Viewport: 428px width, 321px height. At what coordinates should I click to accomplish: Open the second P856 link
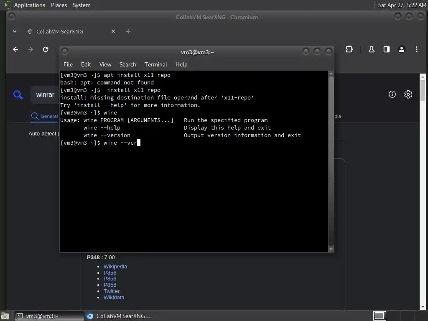coord(110,279)
